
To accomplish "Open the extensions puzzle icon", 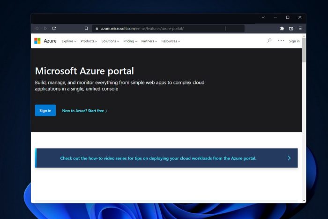I will [282, 29].
